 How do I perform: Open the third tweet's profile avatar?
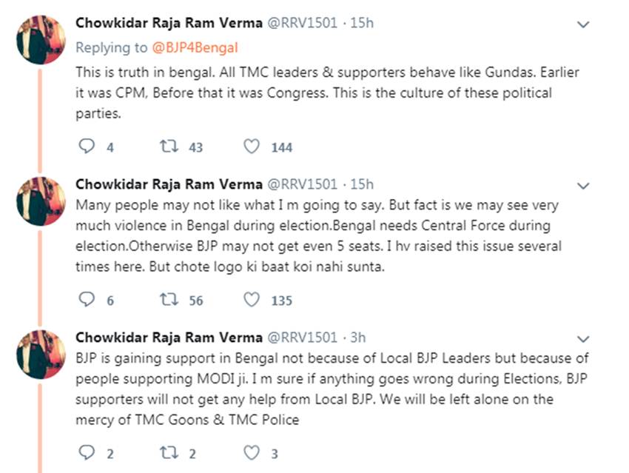click(41, 353)
